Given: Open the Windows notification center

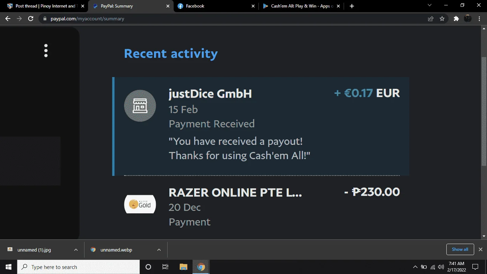Looking at the screenshot, I should (x=475, y=267).
